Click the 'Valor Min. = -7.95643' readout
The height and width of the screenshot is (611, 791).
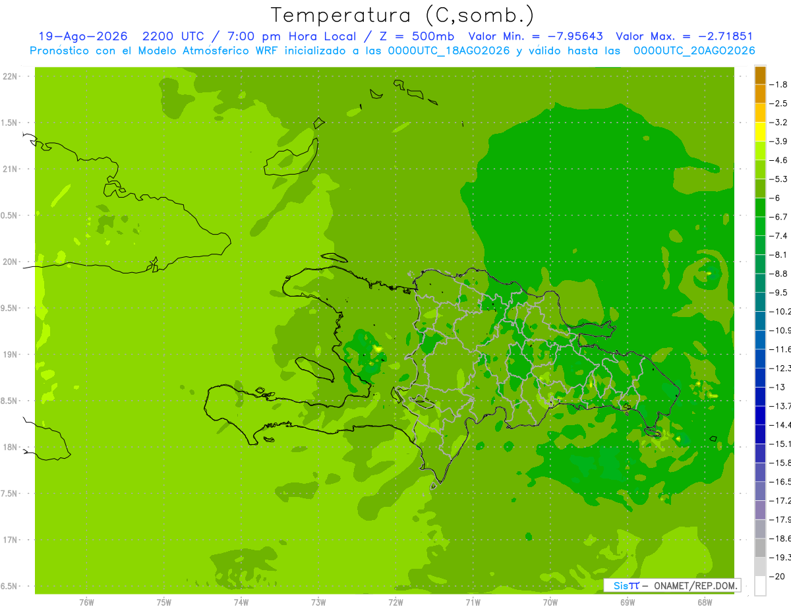point(535,36)
